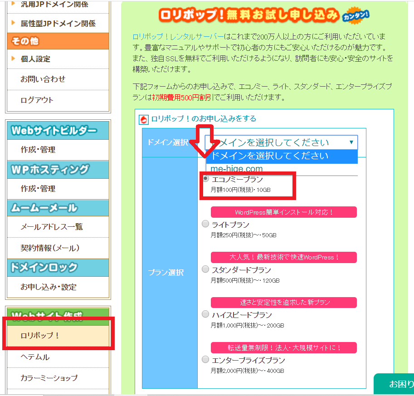
Task: Follow ロリポップ！レンタルサーバー link
Action: 178,36
